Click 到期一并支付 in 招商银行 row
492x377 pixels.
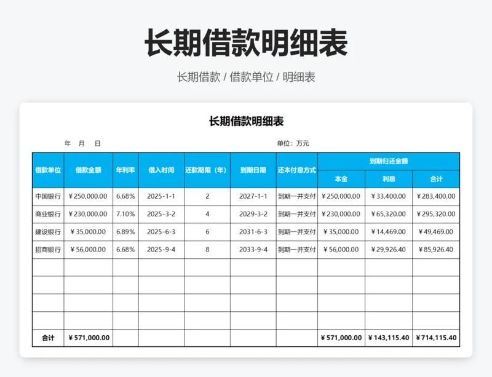coord(297,250)
